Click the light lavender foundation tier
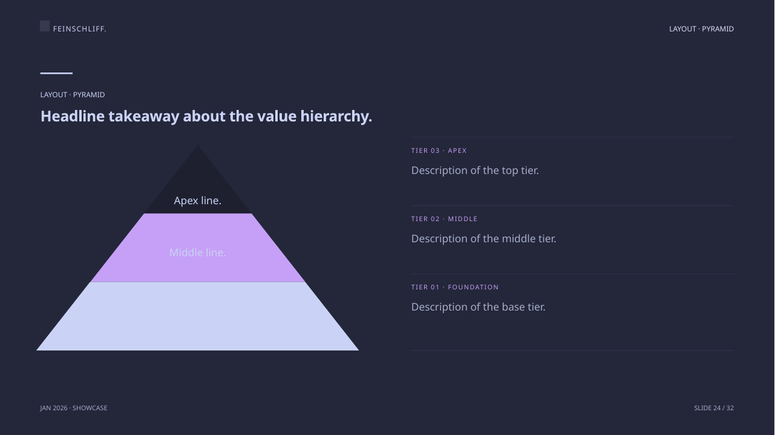Screen dimensions: 775x435 point(198,317)
